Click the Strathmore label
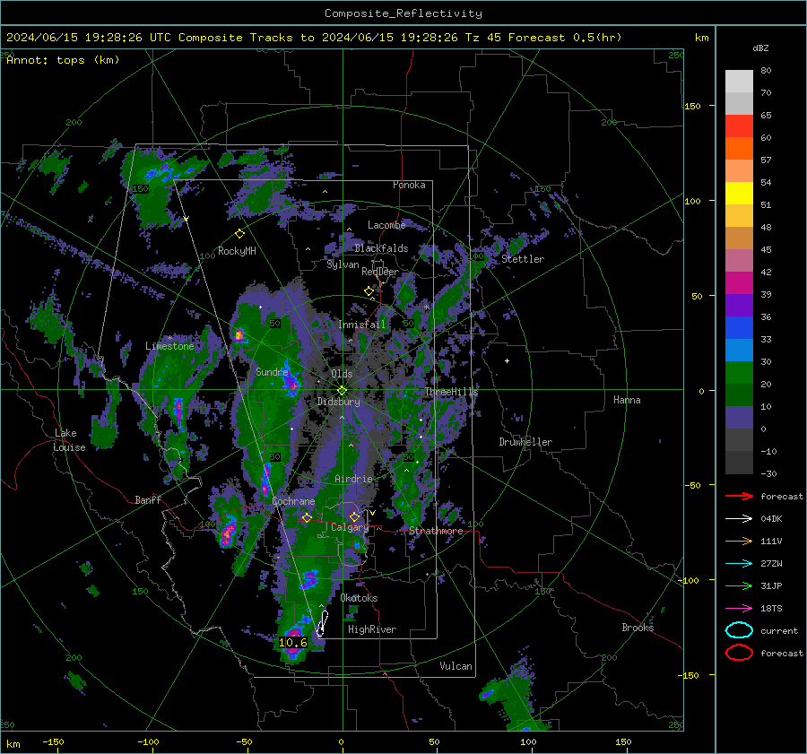The width and height of the screenshot is (807, 754). [436, 531]
